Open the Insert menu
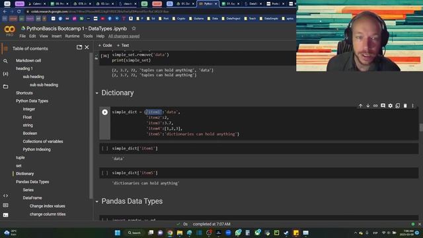 [x=57, y=36]
